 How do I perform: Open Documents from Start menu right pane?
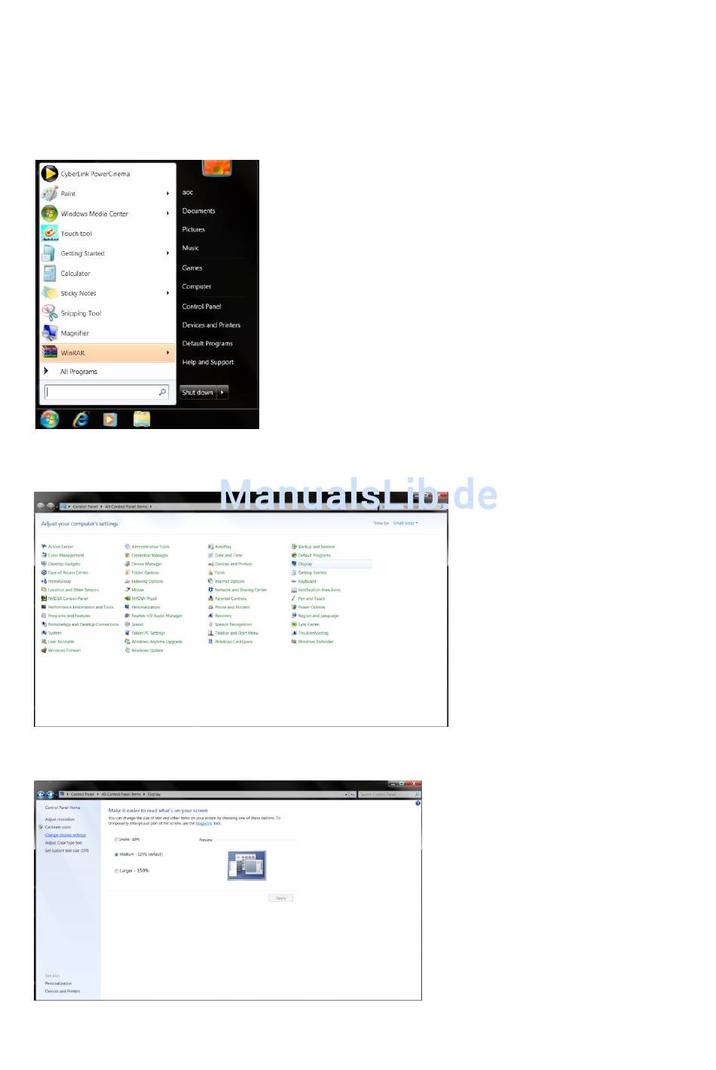coord(198,211)
